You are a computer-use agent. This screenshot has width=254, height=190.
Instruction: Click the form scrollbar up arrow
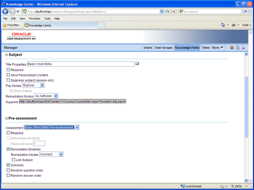coord(246,54)
